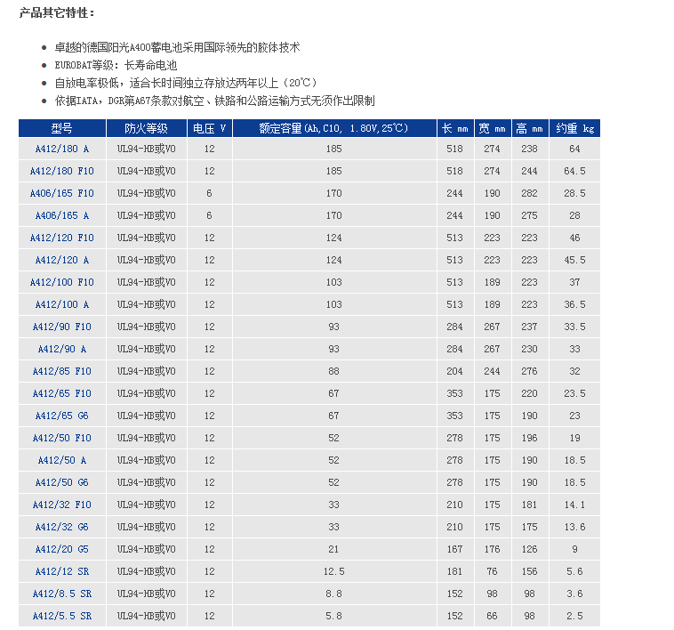Image resolution: width=674 pixels, height=630 pixels.
Task: Click the 型号 column header
Action: [x=61, y=128]
